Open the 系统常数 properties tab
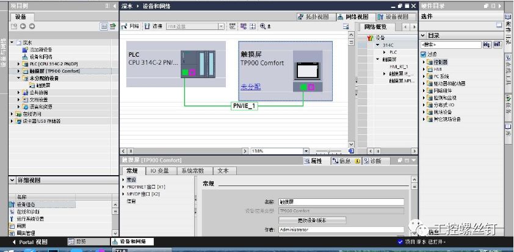Screen dimensions: 514x252 pos(194,171)
